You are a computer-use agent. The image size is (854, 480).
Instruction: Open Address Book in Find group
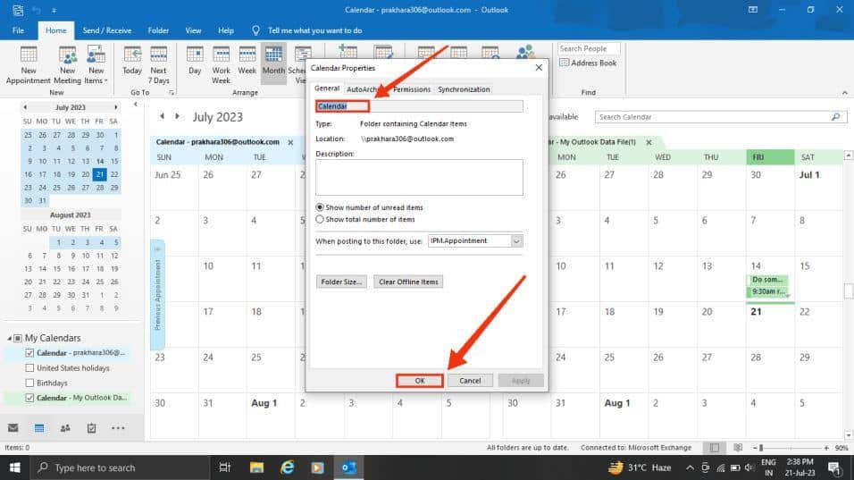click(588, 63)
